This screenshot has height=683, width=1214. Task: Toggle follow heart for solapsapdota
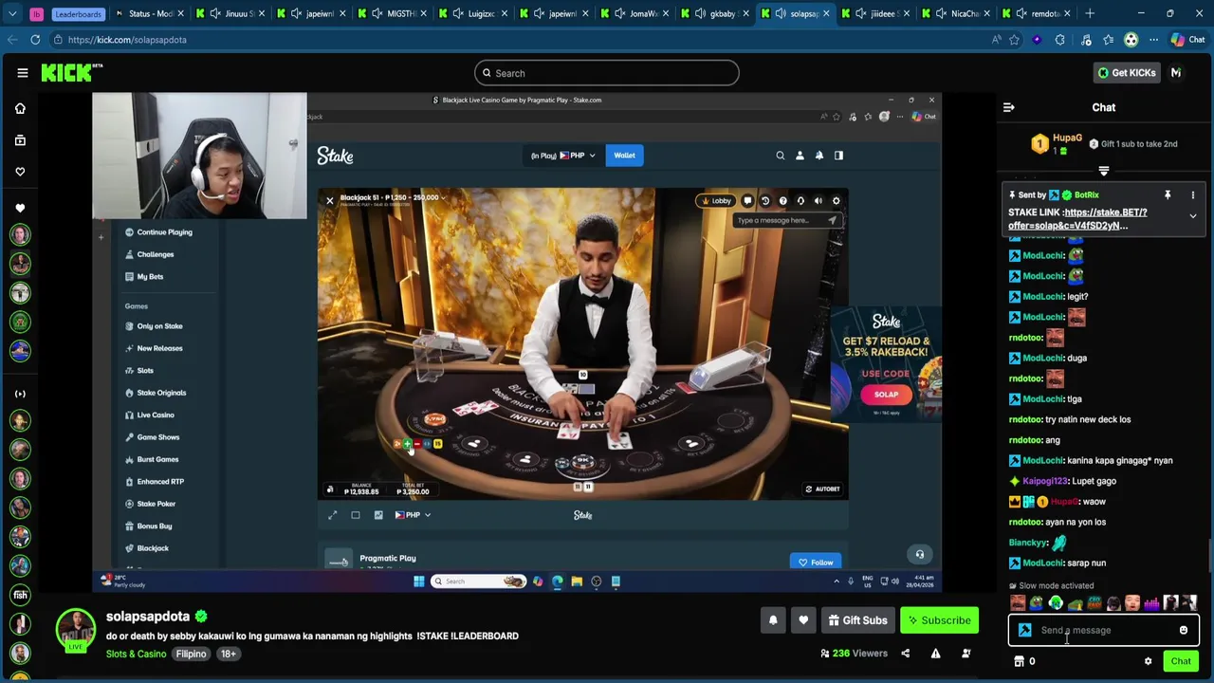coord(803,620)
